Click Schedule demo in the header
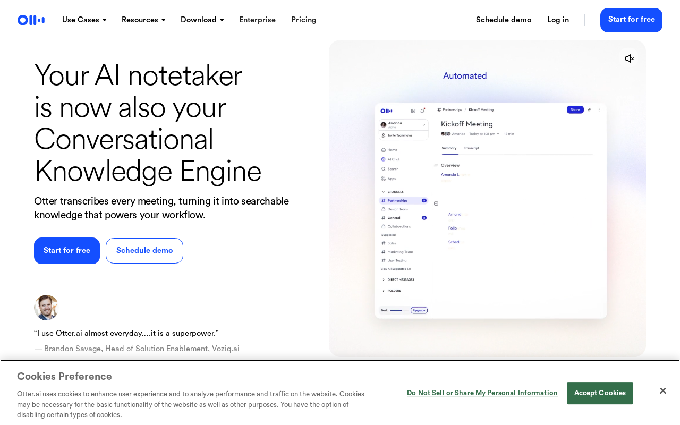680x425 pixels. point(504,20)
